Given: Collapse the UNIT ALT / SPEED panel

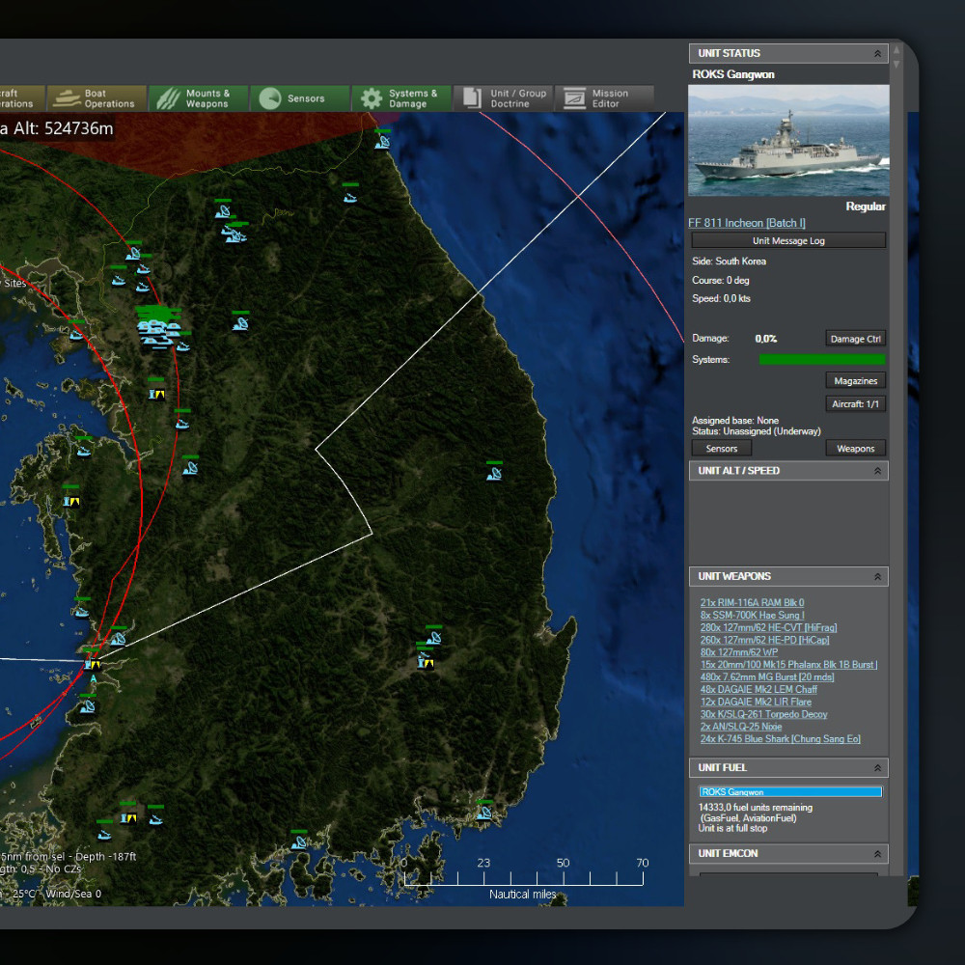Looking at the screenshot, I should [x=877, y=471].
